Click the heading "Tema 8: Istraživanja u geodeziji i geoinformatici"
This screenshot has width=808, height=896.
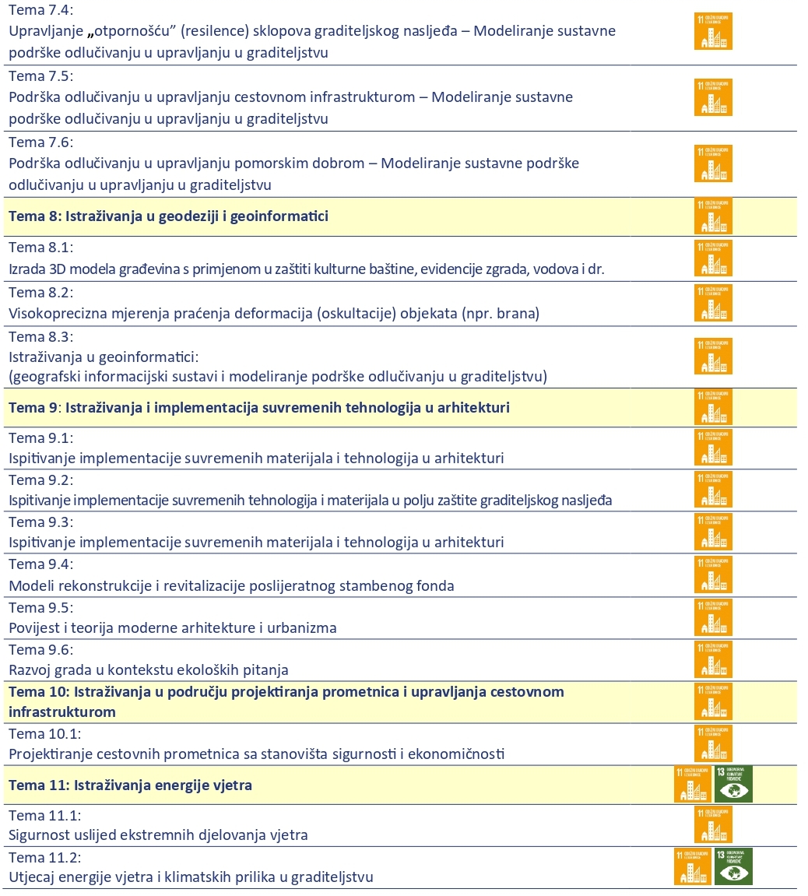click(x=168, y=216)
